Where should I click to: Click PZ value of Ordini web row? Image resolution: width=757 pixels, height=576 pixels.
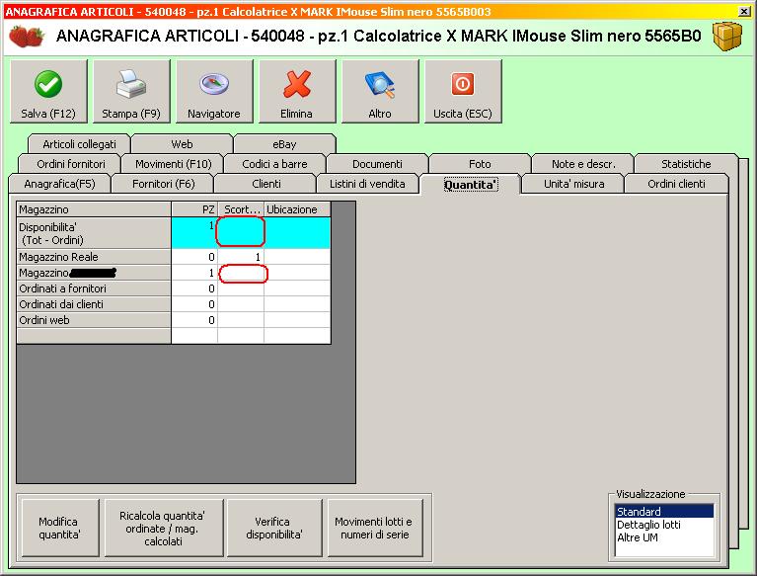pos(194,320)
